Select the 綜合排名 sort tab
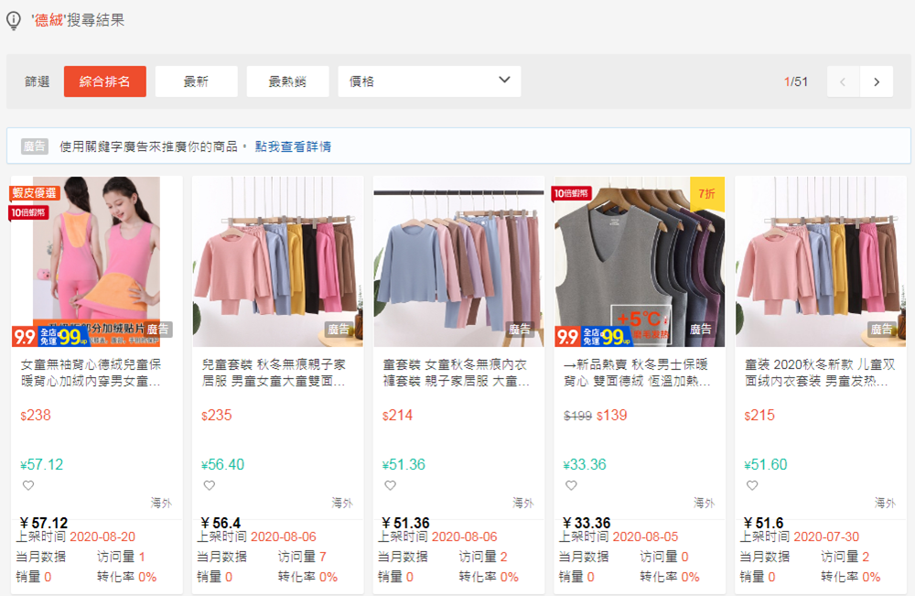 105,81
